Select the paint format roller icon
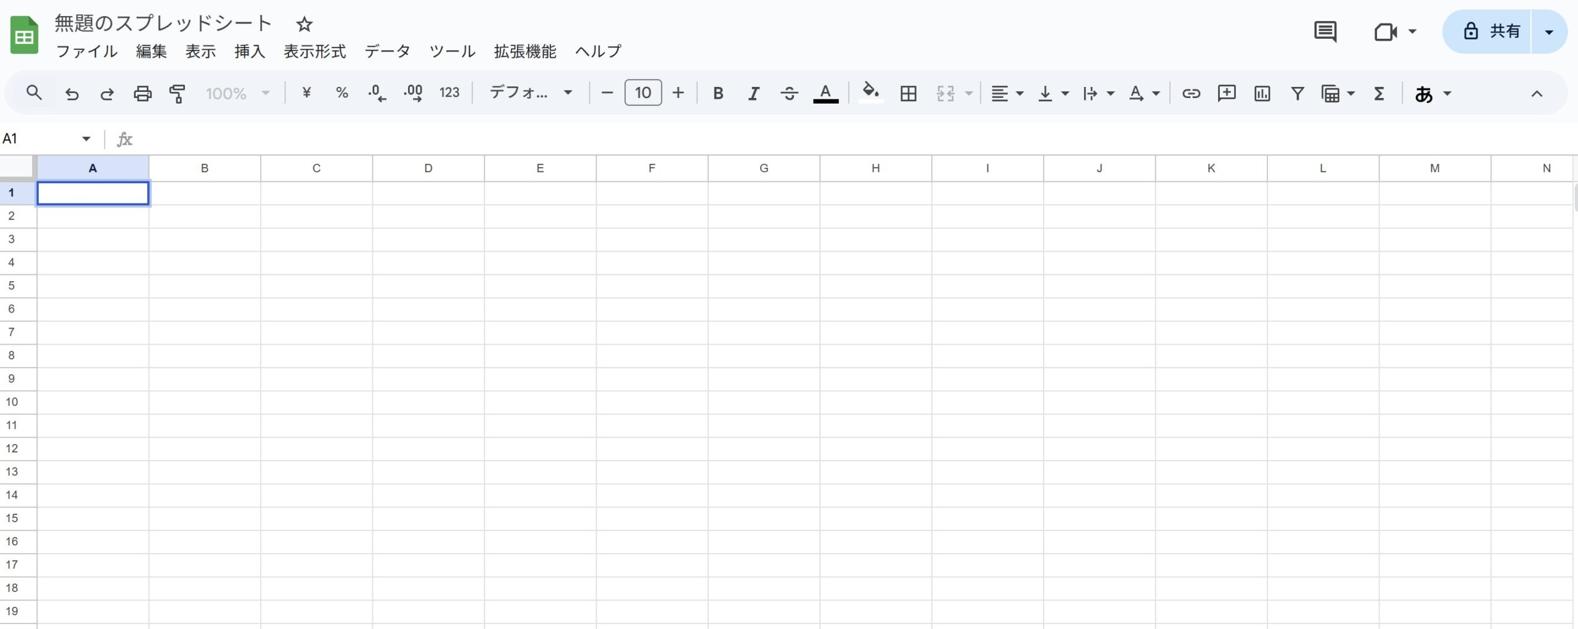 pos(178,94)
